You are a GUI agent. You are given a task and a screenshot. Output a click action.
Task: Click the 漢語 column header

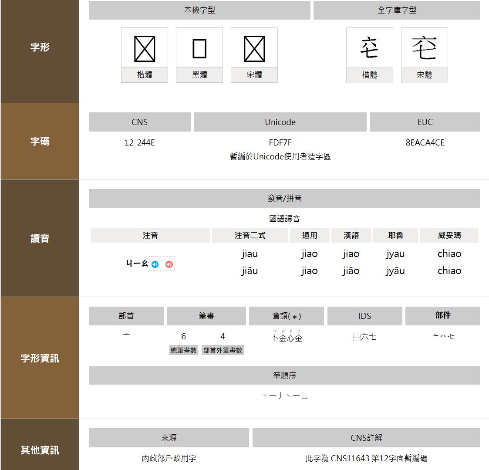[351, 235]
